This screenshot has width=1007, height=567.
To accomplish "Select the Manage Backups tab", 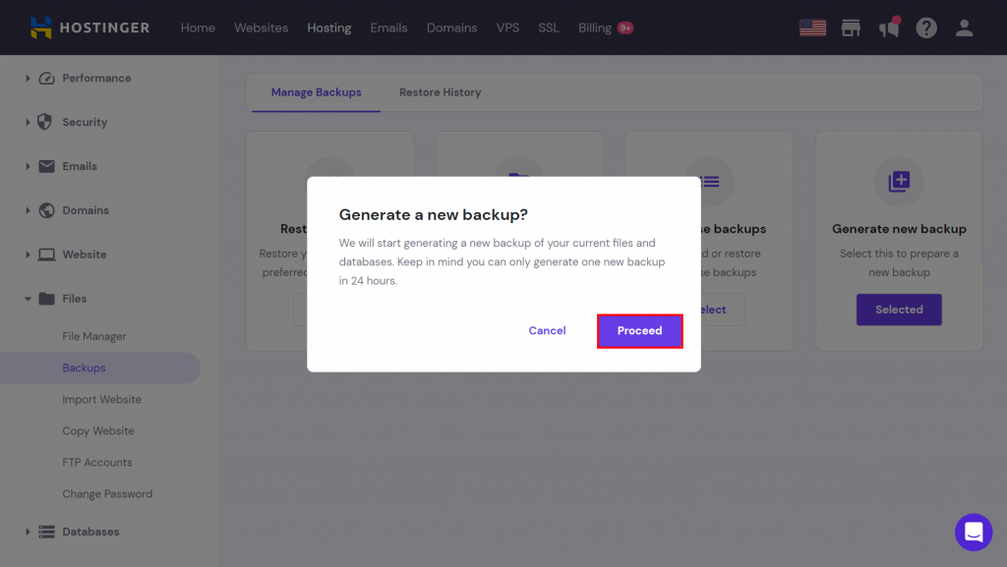I will click(x=316, y=92).
